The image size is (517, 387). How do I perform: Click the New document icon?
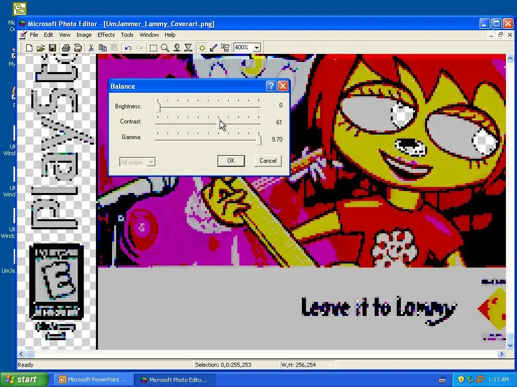click(29, 48)
